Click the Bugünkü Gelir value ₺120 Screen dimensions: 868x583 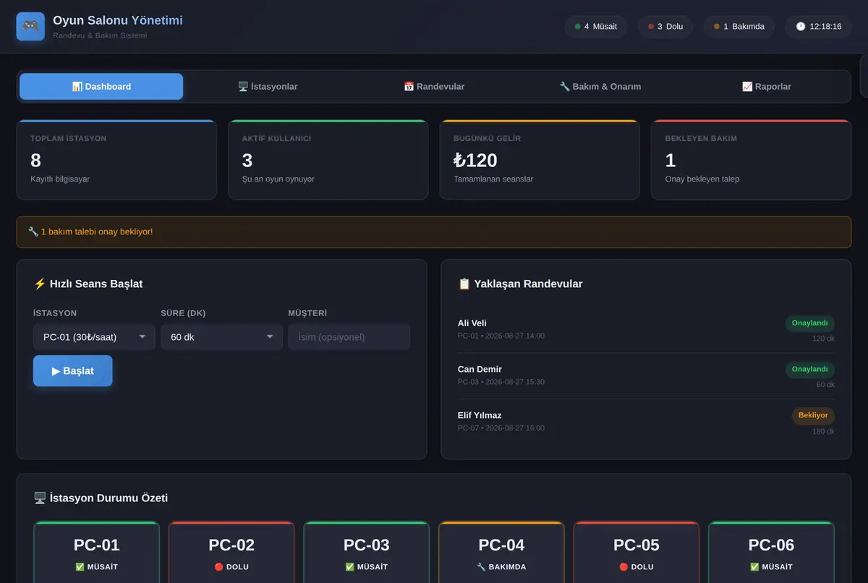point(475,160)
